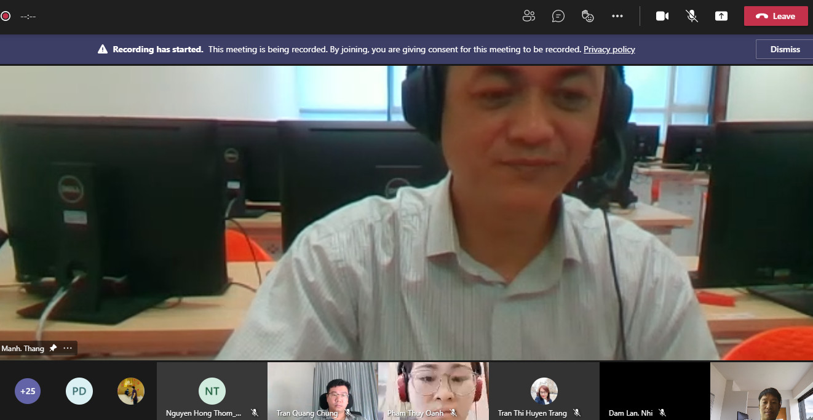Screen dimensions: 813x420
Task: Click the muted mic icon for Dam Lan. Nhi
Action: pos(662,413)
